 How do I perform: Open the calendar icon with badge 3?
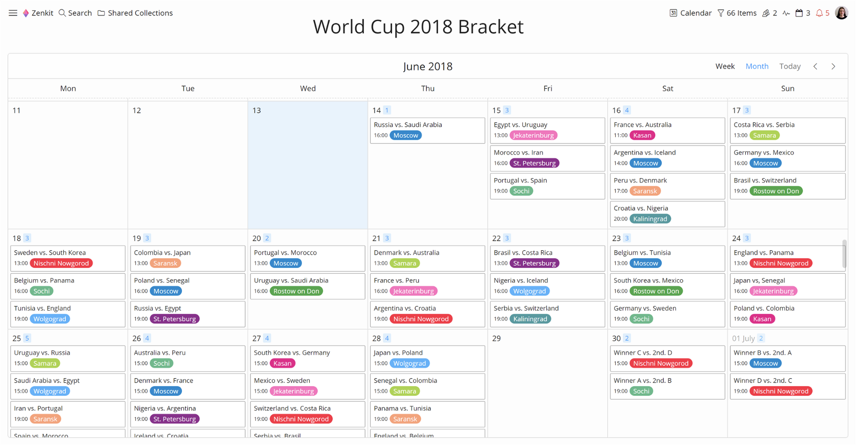pyautogui.click(x=802, y=13)
